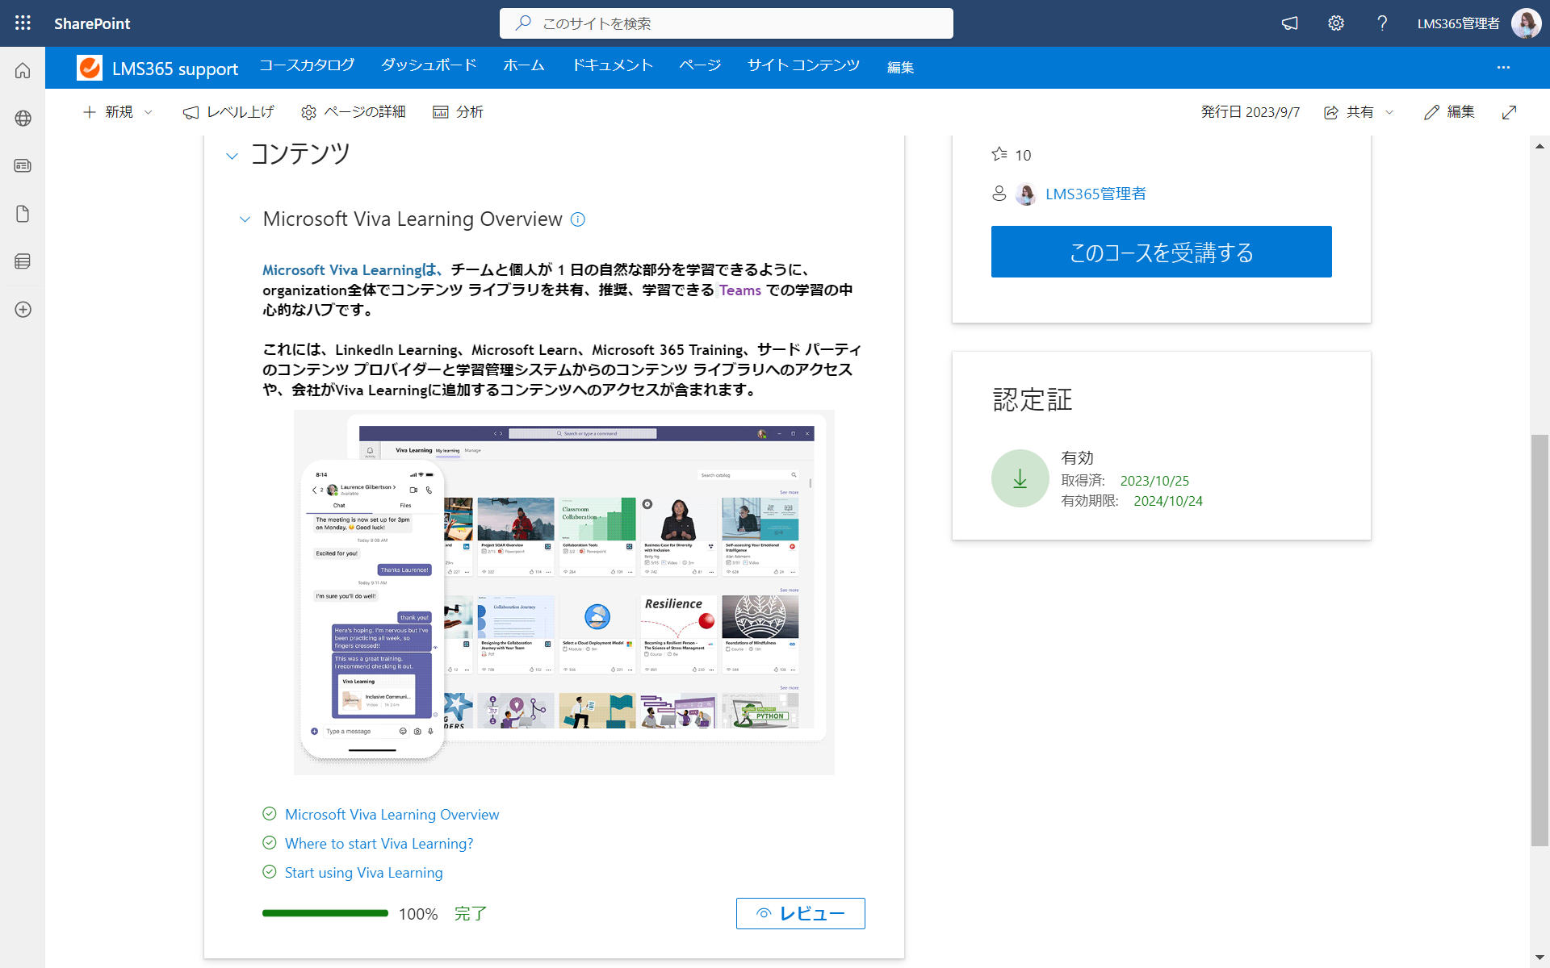
Task: Click the completed check for Where to start Viva Learning?
Action: [270, 843]
